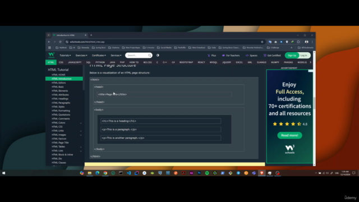The width and height of the screenshot is (359, 202).
Task: Bookmark this page with star icon
Action: click(x=262, y=42)
